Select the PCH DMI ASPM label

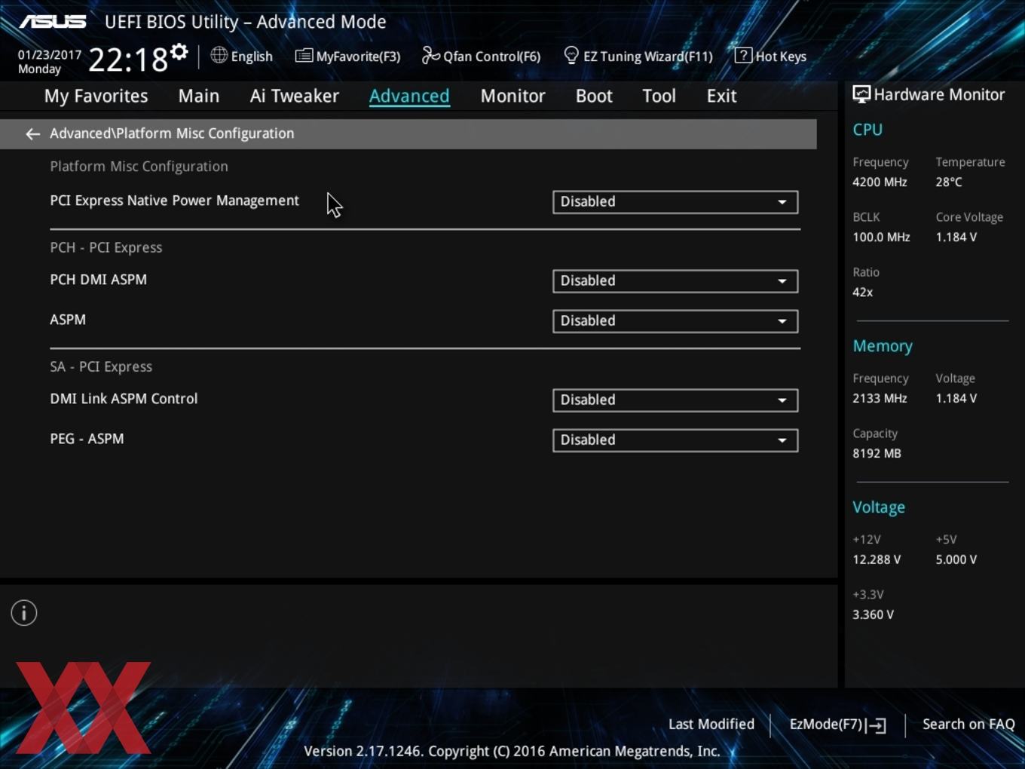click(98, 280)
